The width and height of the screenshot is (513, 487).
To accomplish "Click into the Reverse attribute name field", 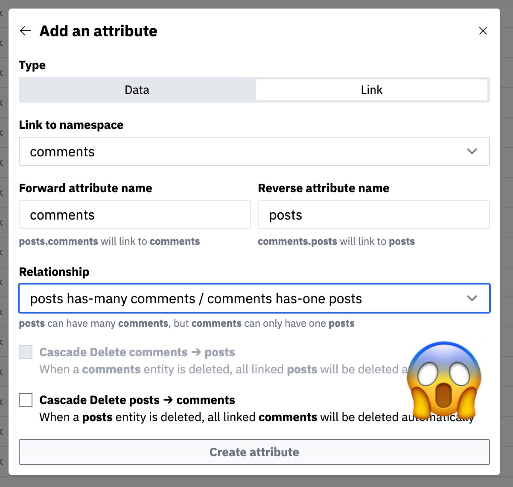I will coord(373,214).
